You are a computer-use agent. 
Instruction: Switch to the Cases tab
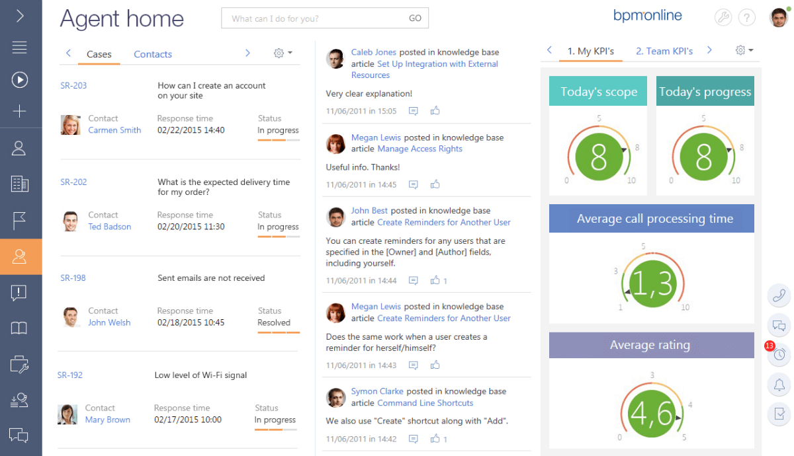pyautogui.click(x=99, y=54)
